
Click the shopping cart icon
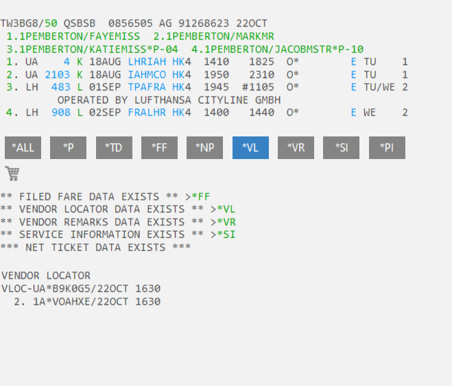tap(12, 173)
